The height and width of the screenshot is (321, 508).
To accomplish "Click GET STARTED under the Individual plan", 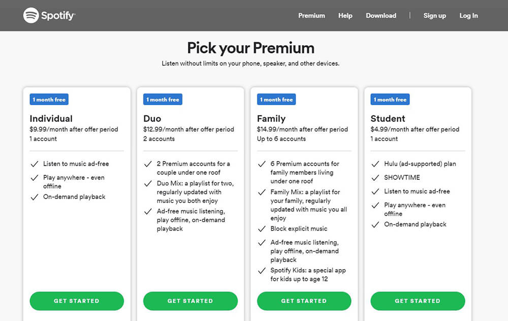I will point(76,301).
